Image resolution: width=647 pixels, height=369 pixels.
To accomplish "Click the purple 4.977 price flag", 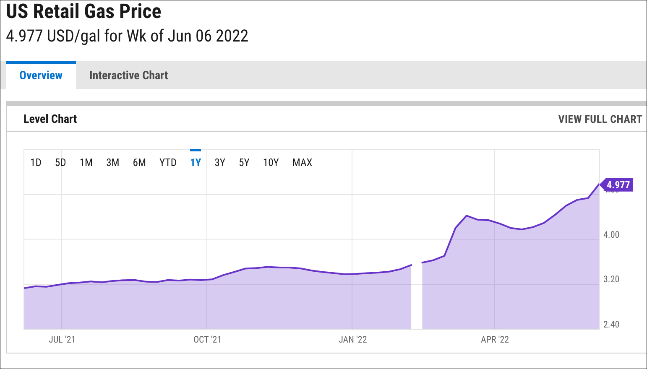I will 618,185.
